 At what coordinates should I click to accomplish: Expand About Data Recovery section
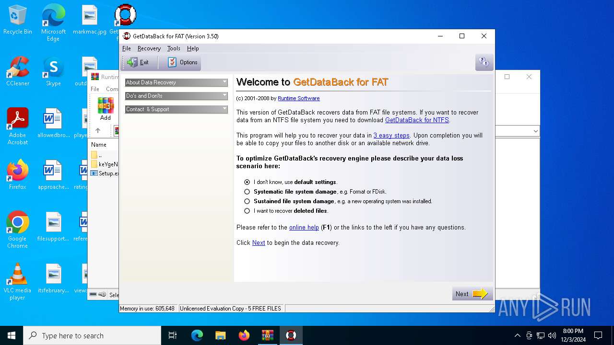176,82
